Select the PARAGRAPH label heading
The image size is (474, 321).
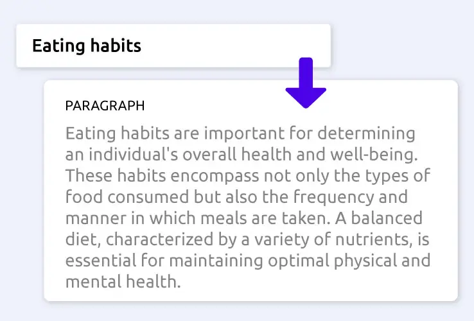coord(105,106)
